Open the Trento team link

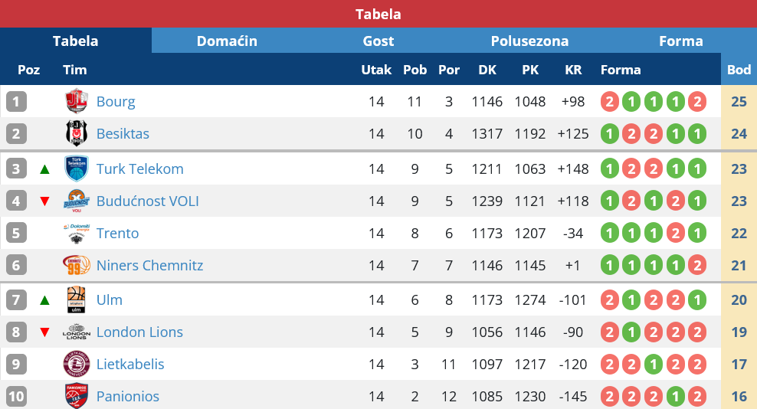(x=117, y=233)
